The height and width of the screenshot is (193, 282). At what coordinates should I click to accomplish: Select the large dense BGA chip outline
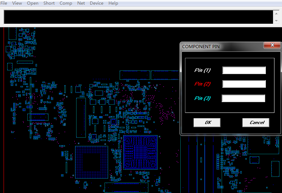coord(140,152)
